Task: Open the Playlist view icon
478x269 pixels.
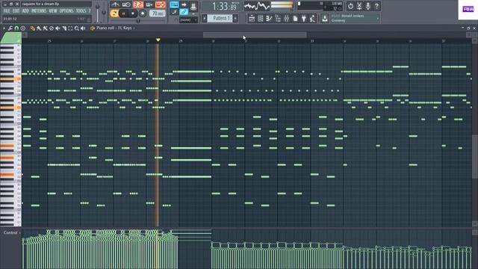Action: (252, 19)
